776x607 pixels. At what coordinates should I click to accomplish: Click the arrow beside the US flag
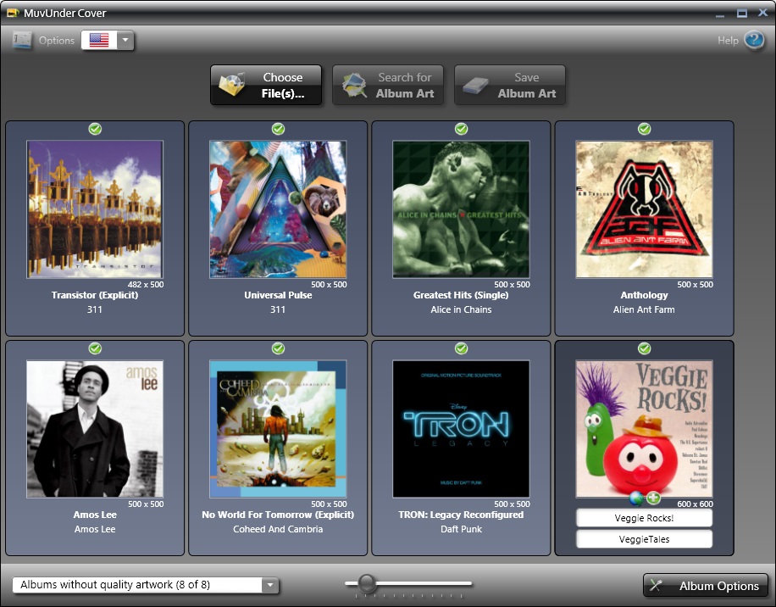click(125, 40)
